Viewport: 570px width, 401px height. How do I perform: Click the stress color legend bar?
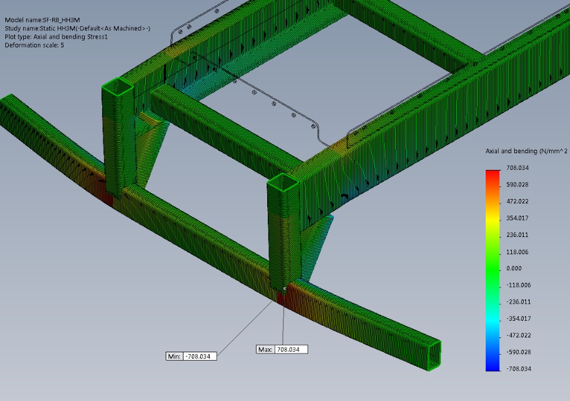tap(493, 270)
